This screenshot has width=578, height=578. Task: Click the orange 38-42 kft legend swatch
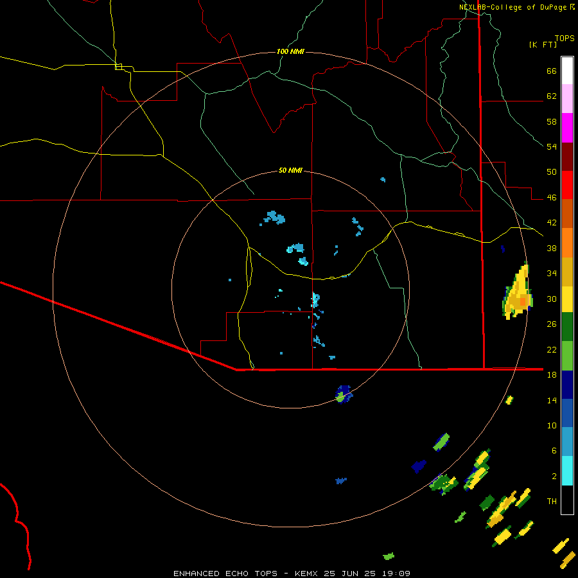[567, 243]
